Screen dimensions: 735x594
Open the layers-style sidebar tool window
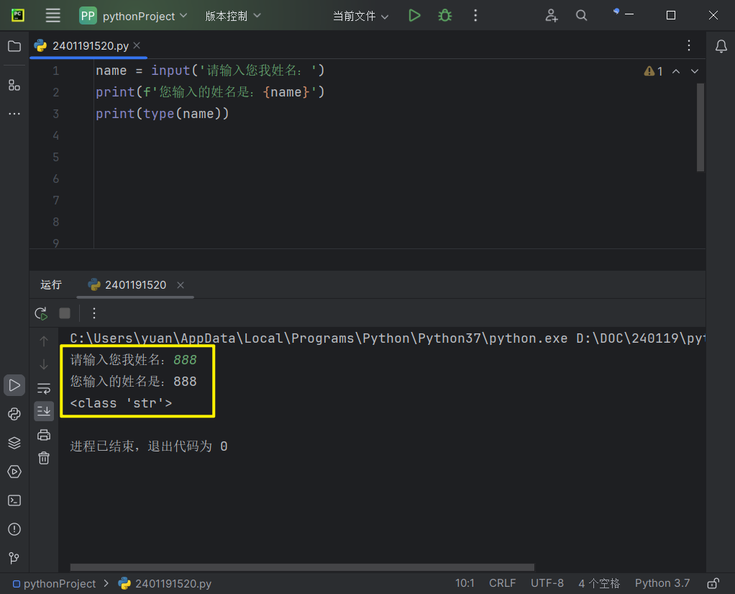tap(14, 443)
